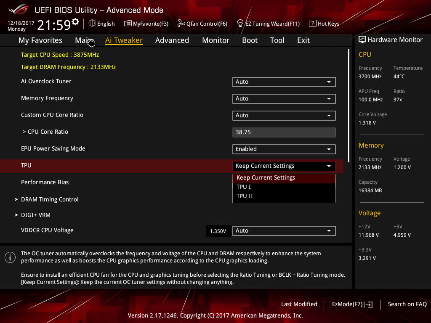Click the Ratio 37x value
Viewport: 431px width, 323px height.
pyautogui.click(x=397, y=99)
